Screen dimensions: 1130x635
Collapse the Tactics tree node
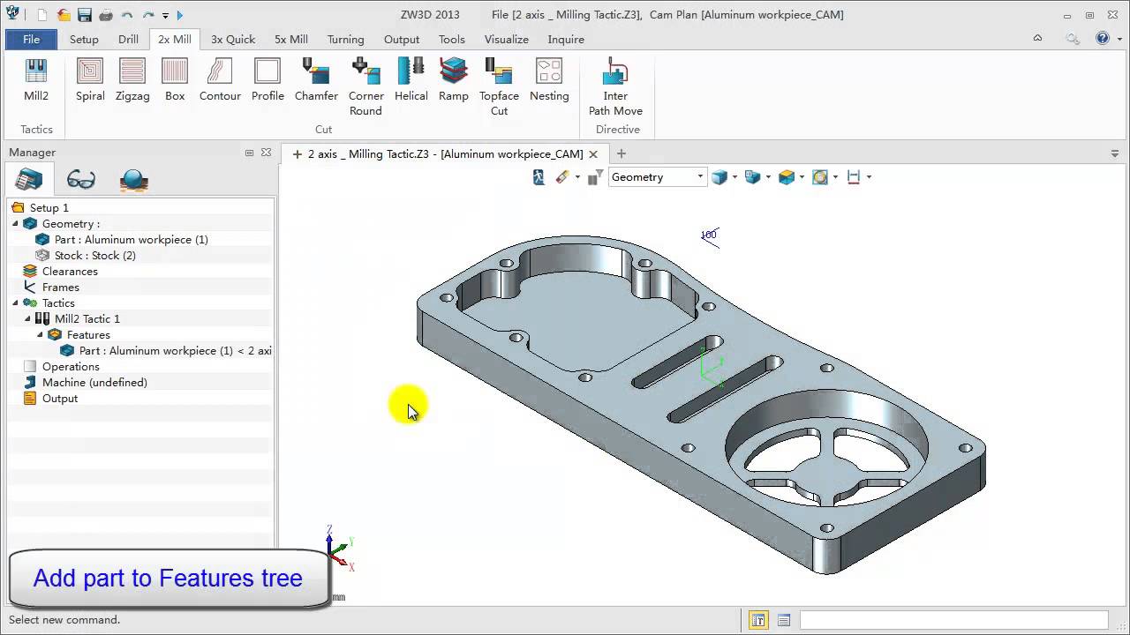pos(15,303)
